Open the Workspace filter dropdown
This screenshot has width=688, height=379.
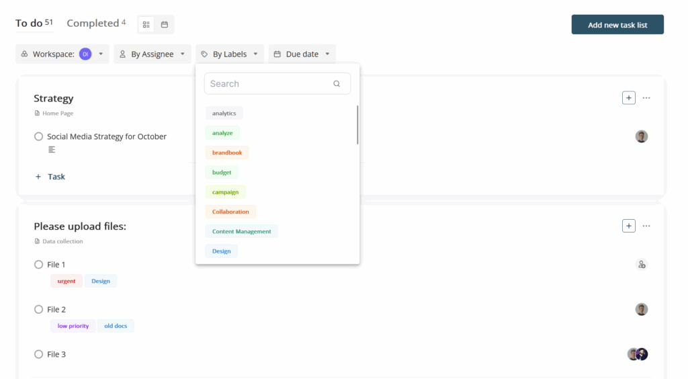click(x=62, y=54)
